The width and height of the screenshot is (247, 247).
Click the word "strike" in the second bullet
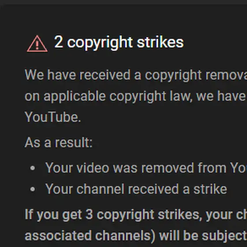tap(210, 189)
